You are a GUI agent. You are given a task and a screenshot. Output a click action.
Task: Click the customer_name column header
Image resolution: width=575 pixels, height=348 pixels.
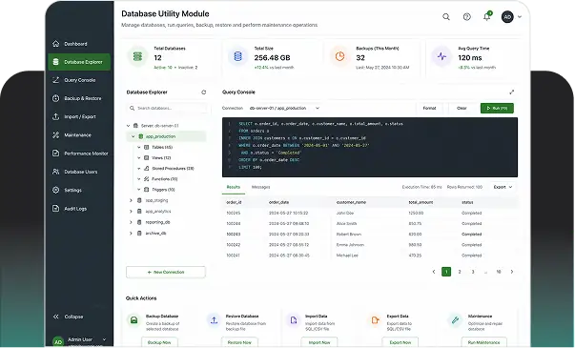tap(351, 202)
